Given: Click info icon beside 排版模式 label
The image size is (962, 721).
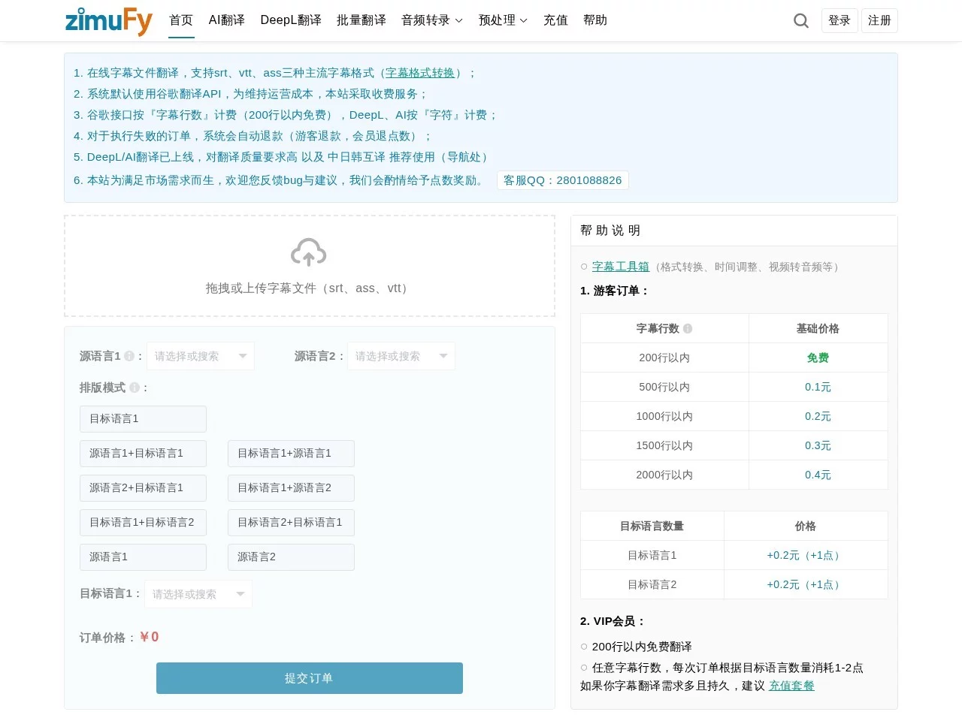Looking at the screenshot, I should point(135,388).
